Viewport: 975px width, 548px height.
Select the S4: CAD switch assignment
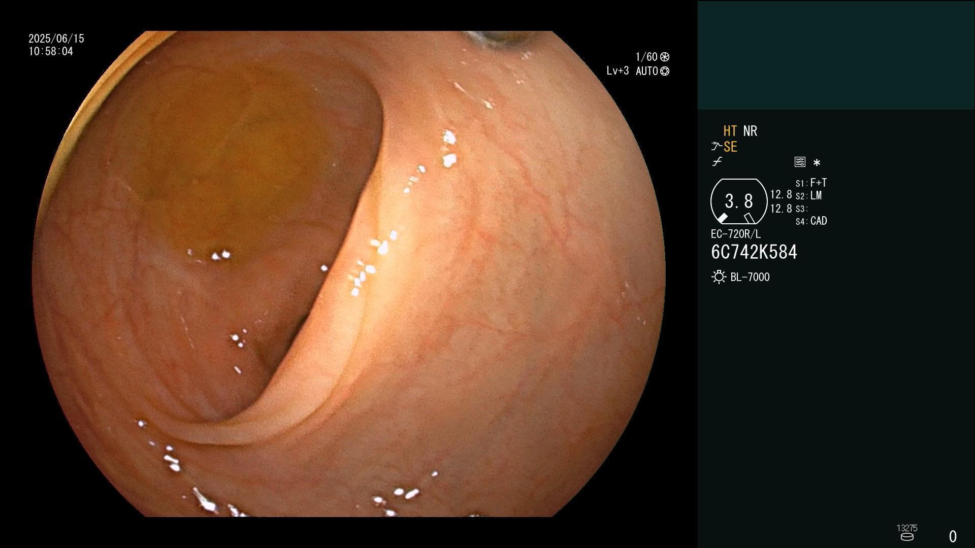click(811, 221)
